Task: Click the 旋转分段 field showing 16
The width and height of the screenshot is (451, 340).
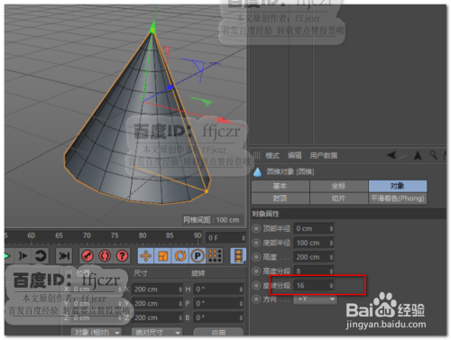Action: tap(314, 285)
